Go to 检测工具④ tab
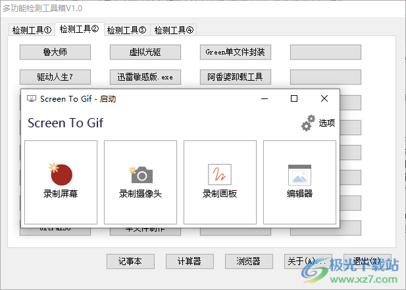406x290 pixels. tap(174, 30)
